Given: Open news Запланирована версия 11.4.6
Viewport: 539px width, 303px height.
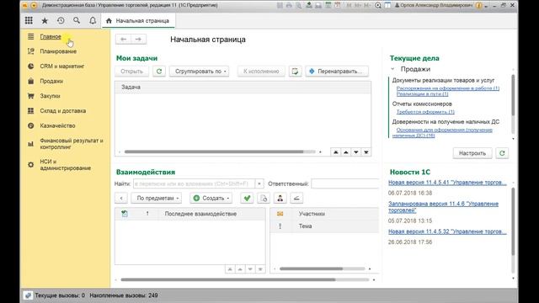Looking at the screenshot, I should 443,207.
